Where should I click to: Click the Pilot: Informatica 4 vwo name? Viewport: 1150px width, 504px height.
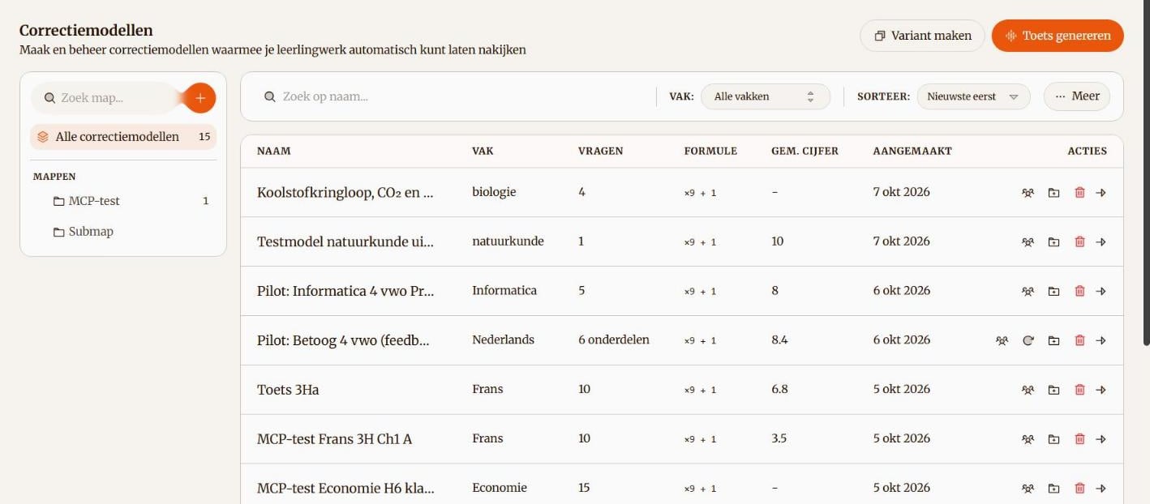pos(345,292)
